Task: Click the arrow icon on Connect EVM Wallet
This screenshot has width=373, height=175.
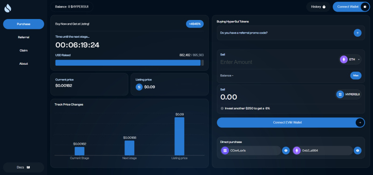Action: (360, 122)
